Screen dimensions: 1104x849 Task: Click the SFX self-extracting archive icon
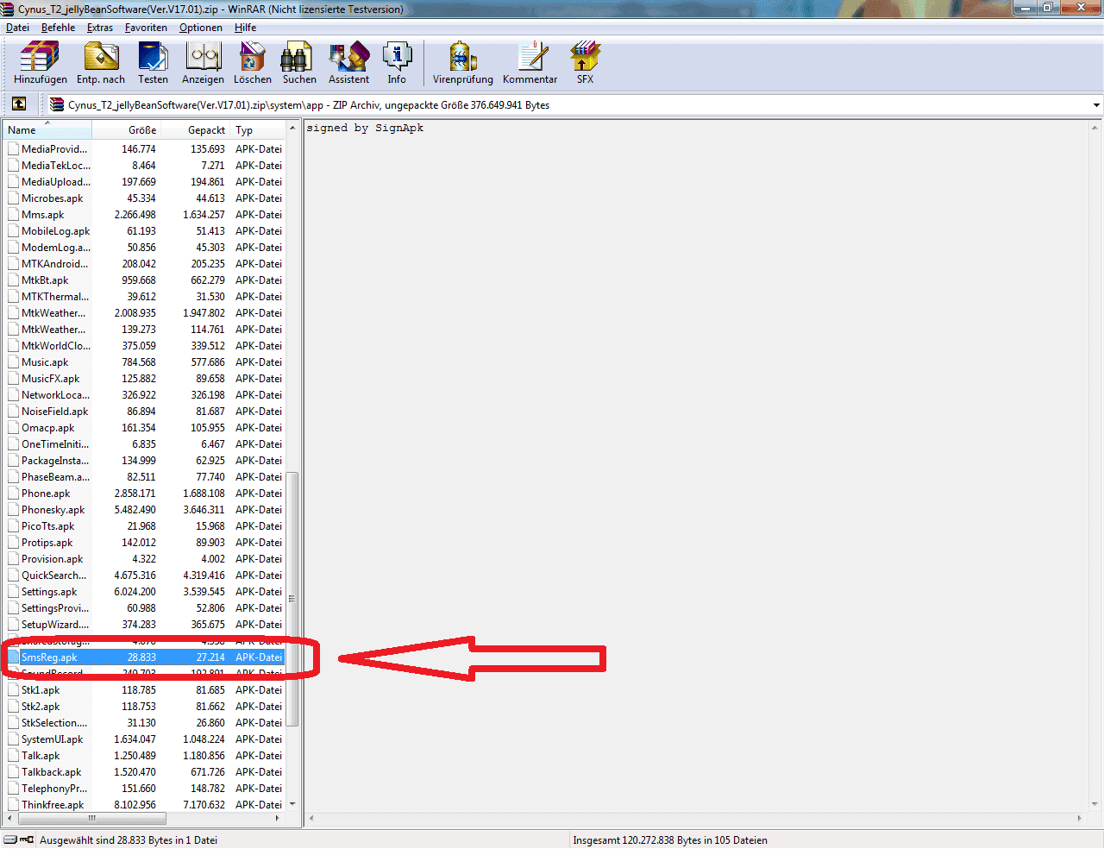click(585, 63)
